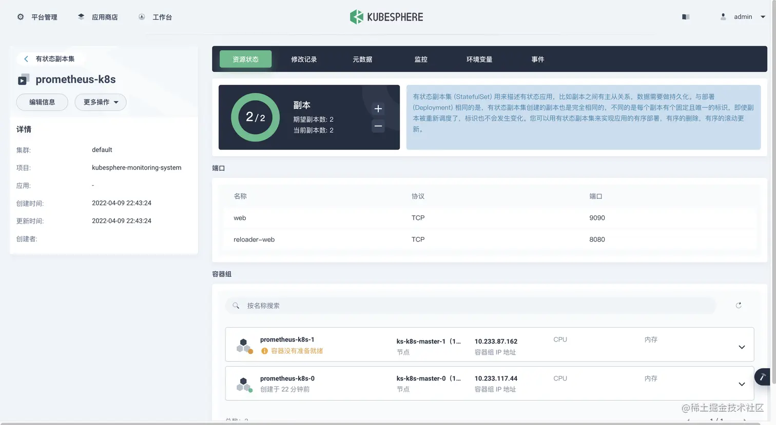
Task: Expand the prometheus-k8s-1 pod row
Action: [x=742, y=347]
